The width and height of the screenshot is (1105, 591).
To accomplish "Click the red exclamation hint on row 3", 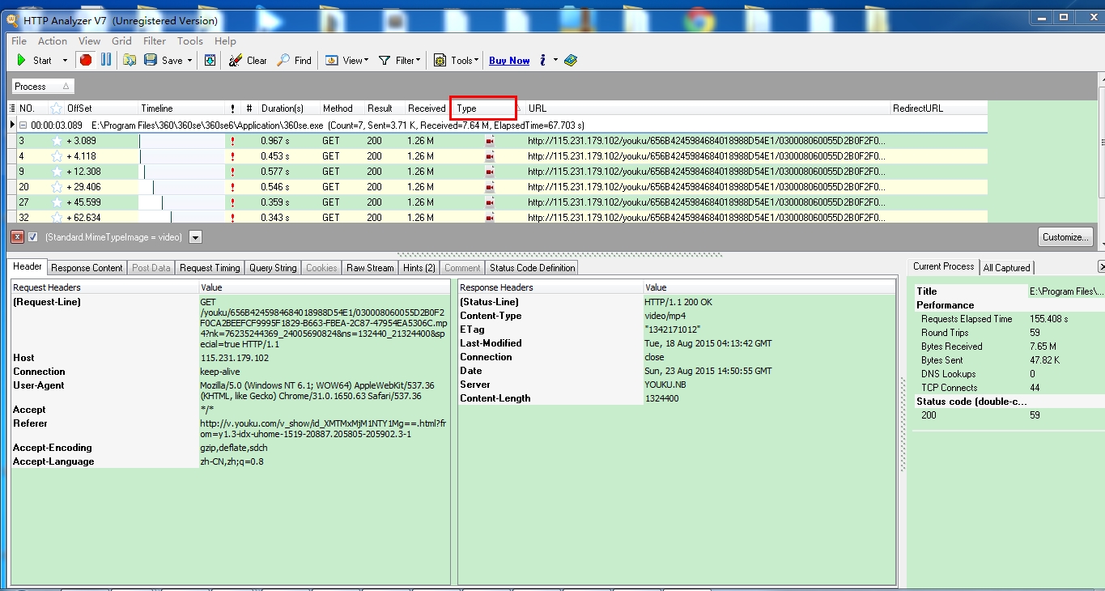I will [x=233, y=141].
